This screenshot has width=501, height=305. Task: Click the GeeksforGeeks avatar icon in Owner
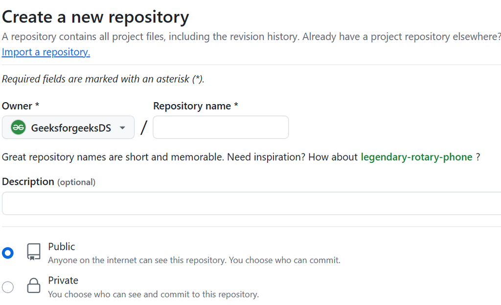pyautogui.click(x=18, y=128)
